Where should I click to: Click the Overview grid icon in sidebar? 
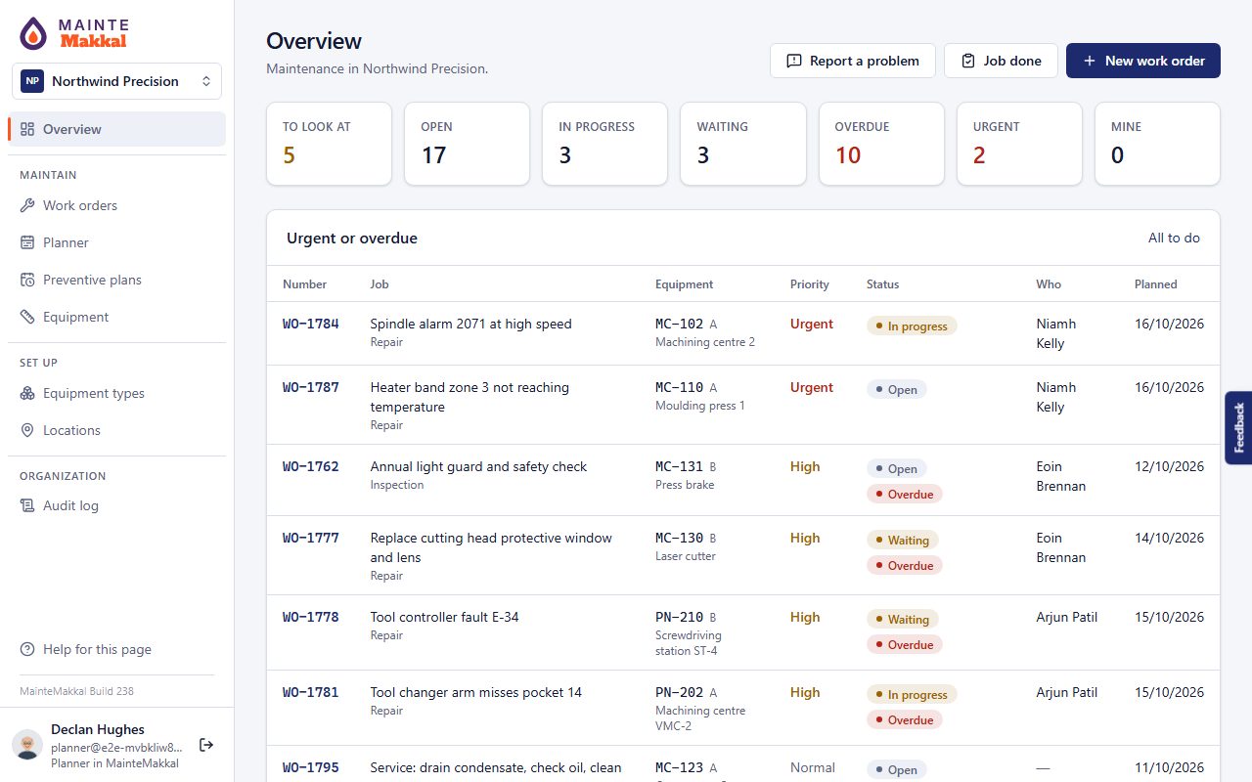click(27, 129)
